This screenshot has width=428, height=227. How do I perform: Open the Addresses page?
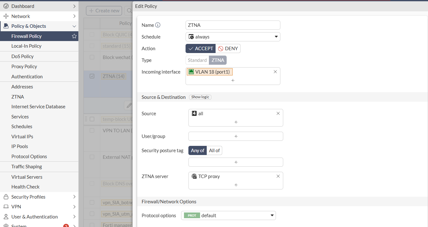click(39, 87)
